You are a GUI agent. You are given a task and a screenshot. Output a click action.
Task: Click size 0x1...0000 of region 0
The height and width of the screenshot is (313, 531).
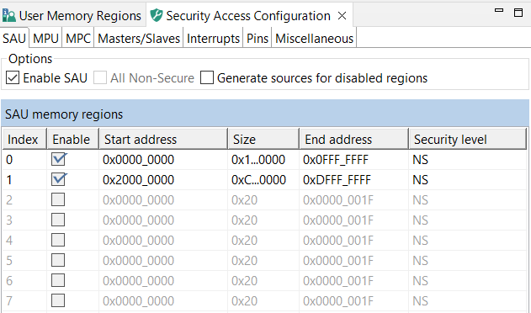(258, 160)
